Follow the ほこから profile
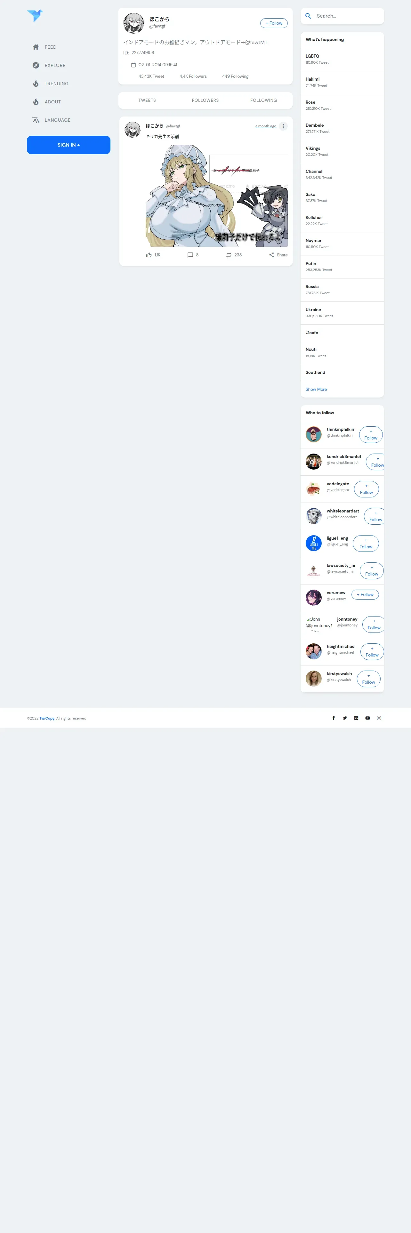This screenshot has height=1233, width=411. point(274,23)
